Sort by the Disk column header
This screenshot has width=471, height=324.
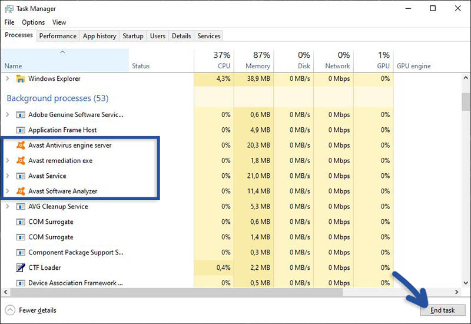[294, 60]
